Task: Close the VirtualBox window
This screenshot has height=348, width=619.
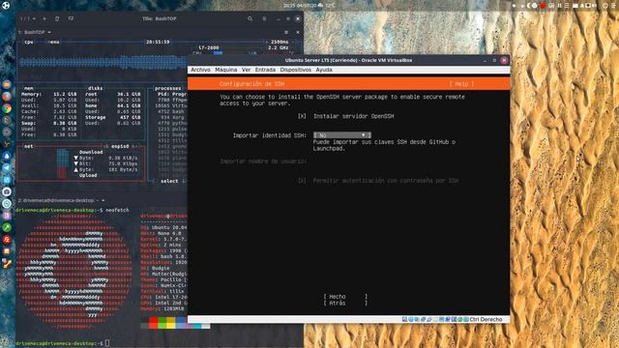Action: 504,60
